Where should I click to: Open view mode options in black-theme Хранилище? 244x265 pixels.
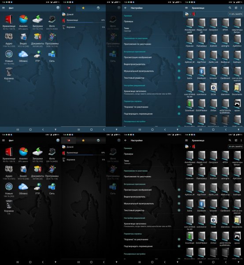[x=236, y=140]
